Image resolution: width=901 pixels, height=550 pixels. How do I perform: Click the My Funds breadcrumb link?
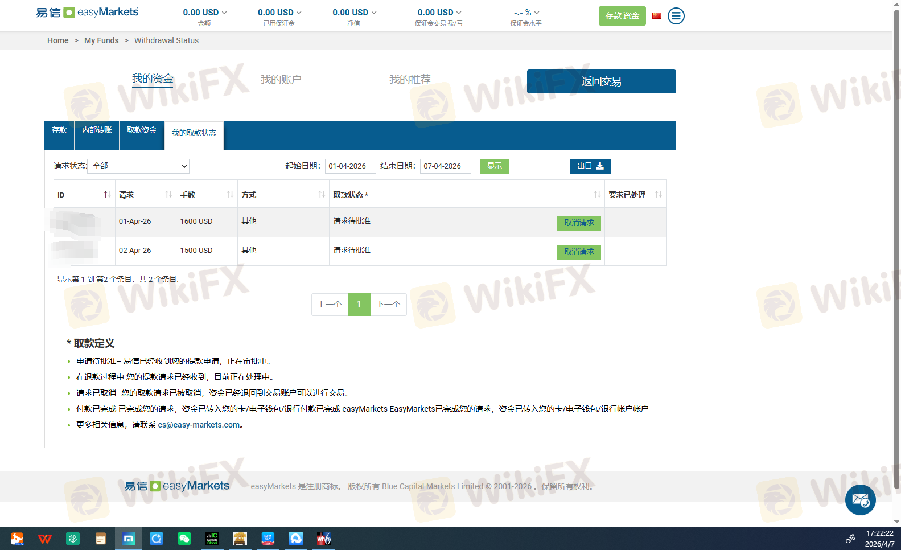tap(101, 40)
